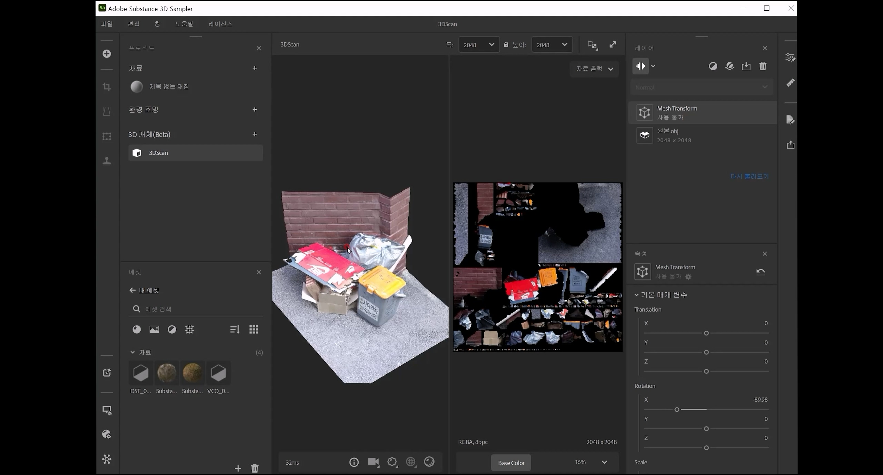Image resolution: width=883 pixels, height=475 pixels.
Task: Click the Base Color button
Action: coord(511,463)
